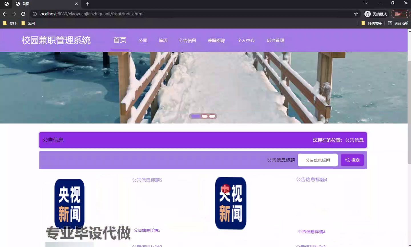
Task: Bookmark this page with the star icon
Action: [356, 14]
